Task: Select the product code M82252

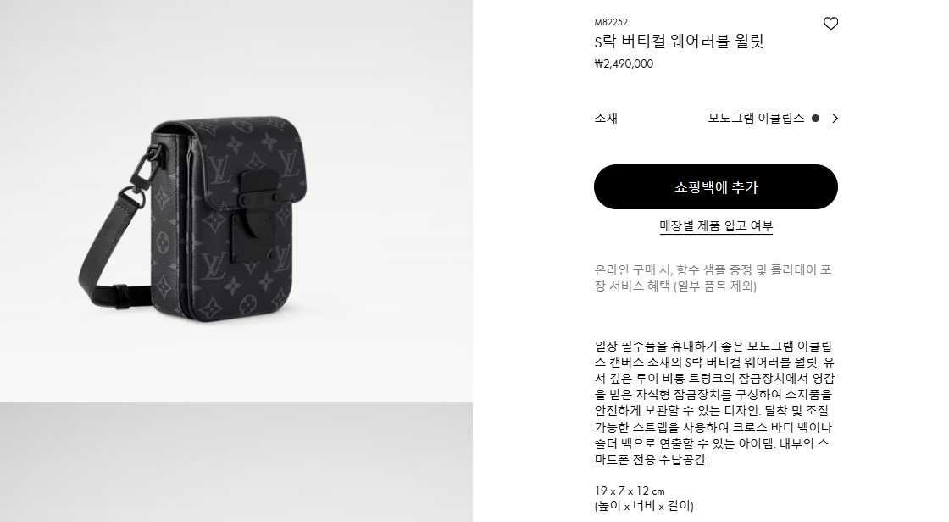Action: coord(611,22)
